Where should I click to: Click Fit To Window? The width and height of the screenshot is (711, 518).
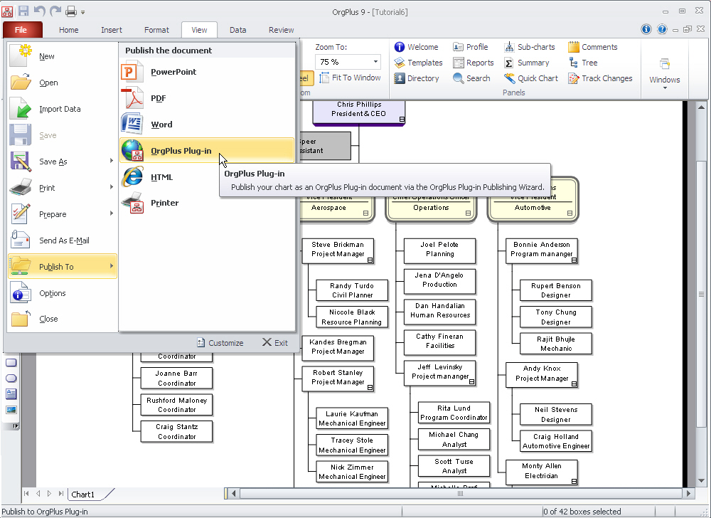pyautogui.click(x=350, y=78)
